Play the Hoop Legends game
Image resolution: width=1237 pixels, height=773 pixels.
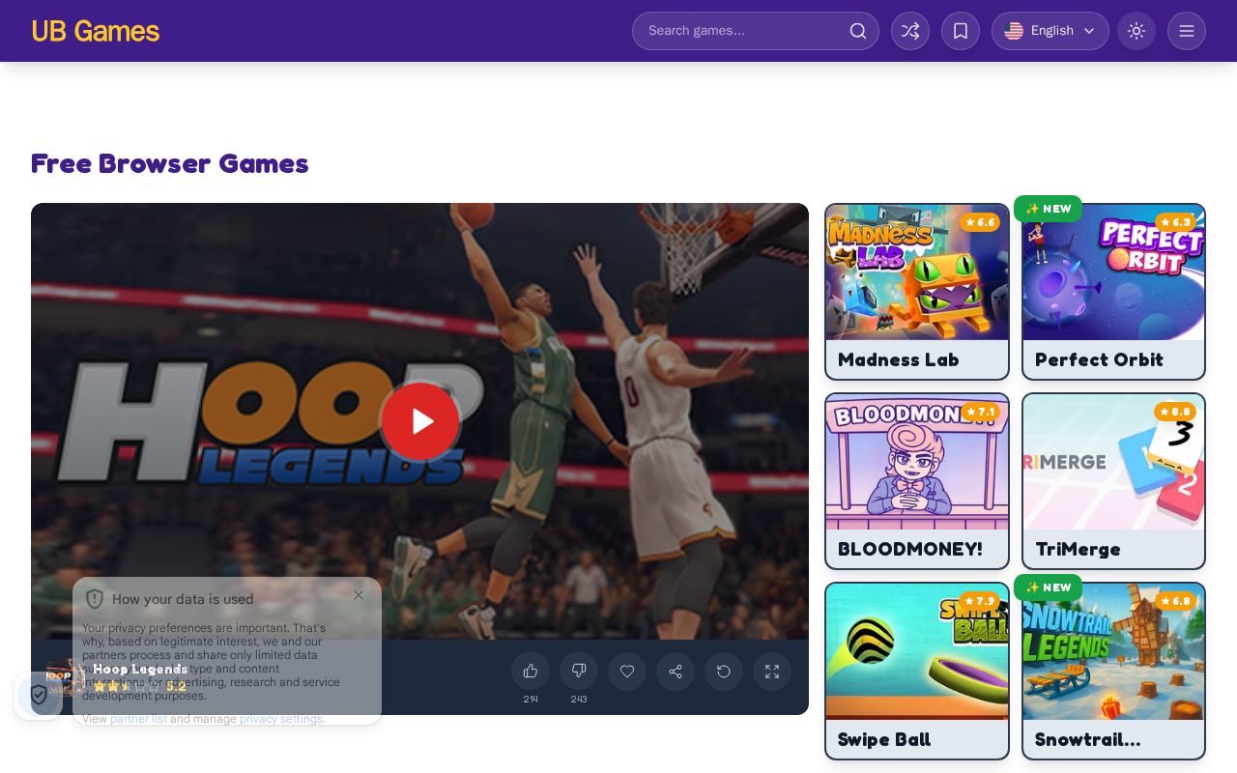point(420,421)
